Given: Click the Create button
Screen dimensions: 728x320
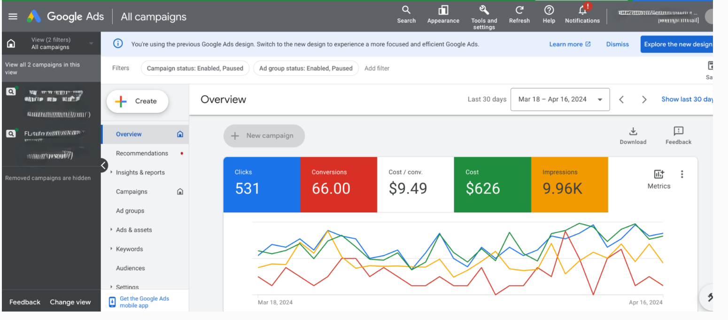Looking at the screenshot, I should click(x=137, y=101).
